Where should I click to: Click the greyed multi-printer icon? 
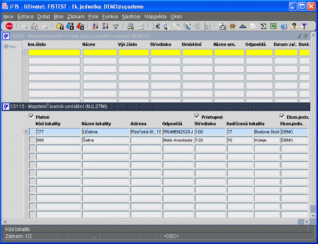click(x=141, y=26)
